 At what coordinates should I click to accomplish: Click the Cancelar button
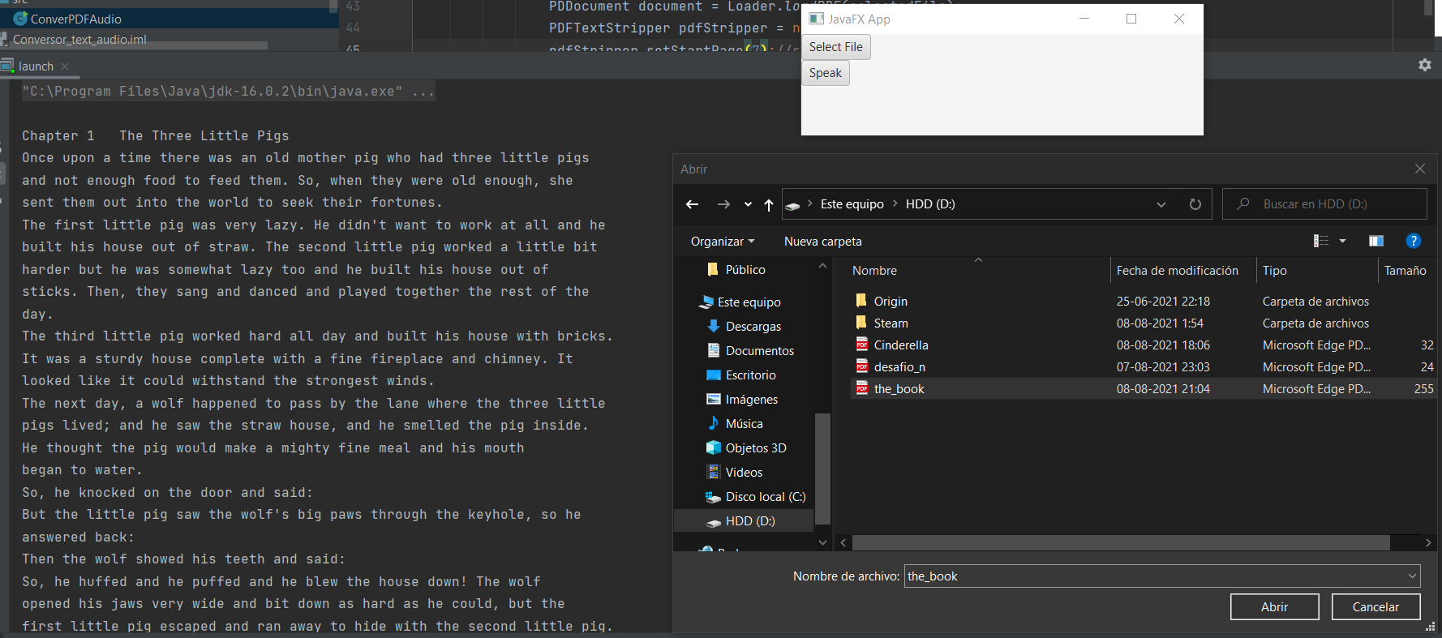1375,606
